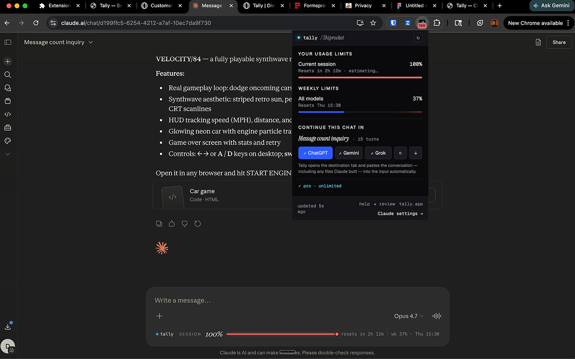575x359 pixels.
Task: Open Message count inquiry chat title dropdown
Action: 58,42
